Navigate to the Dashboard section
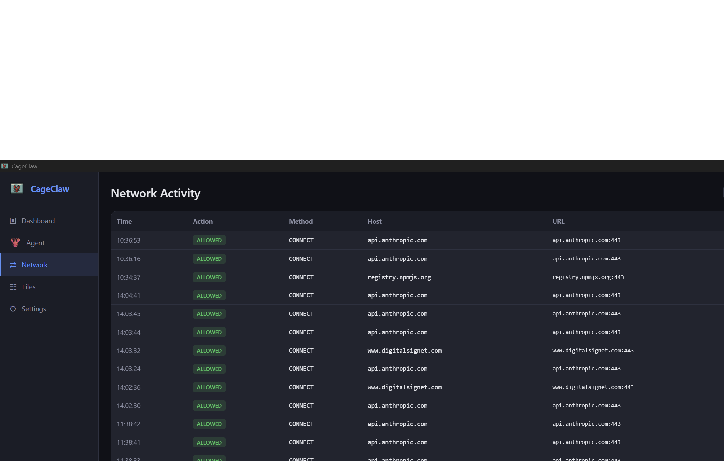 point(38,220)
